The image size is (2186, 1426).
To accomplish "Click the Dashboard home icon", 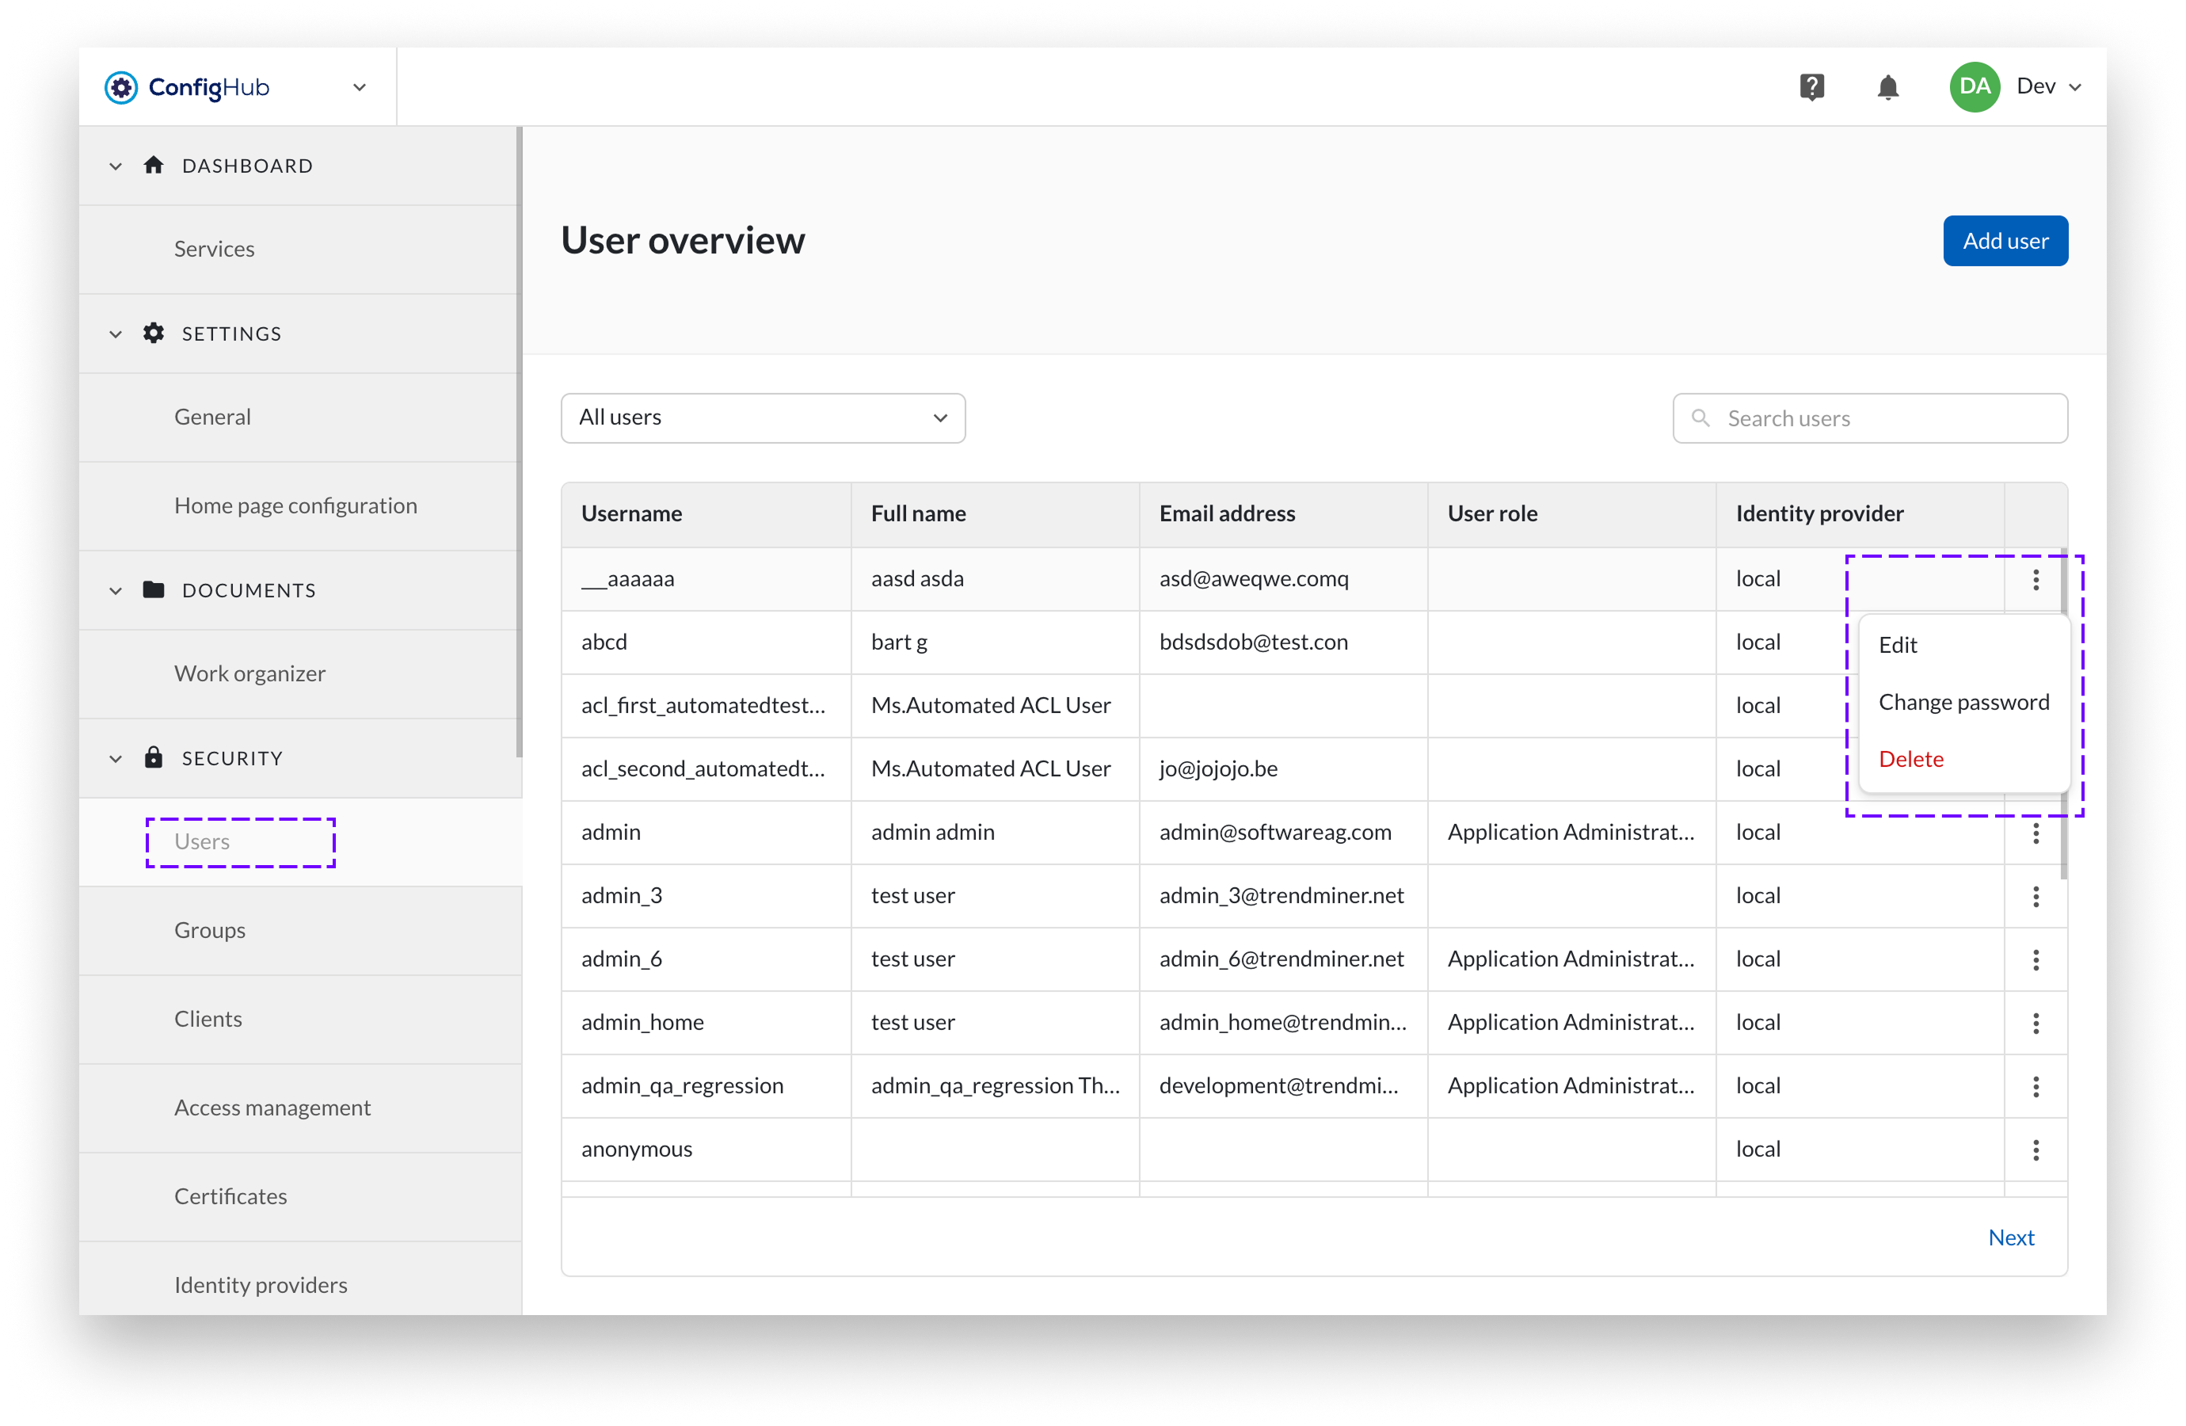I will (x=154, y=166).
